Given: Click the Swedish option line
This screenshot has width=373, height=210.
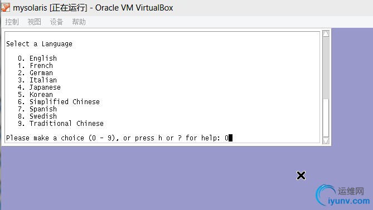Looking at the screenshot, I should [x=37, y=116].
